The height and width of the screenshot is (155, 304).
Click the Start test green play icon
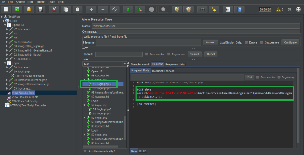click(128, 9)
